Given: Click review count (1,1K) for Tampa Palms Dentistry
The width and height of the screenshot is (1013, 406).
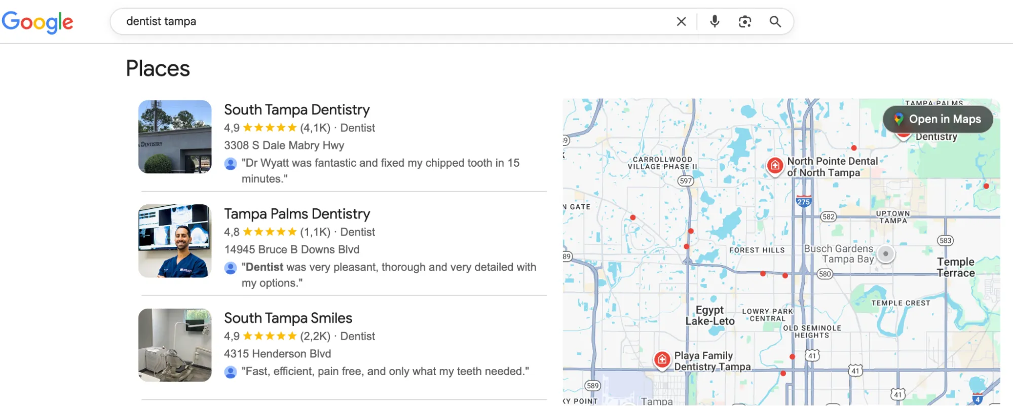Looking at the screenshot, I should click(315, 232).
